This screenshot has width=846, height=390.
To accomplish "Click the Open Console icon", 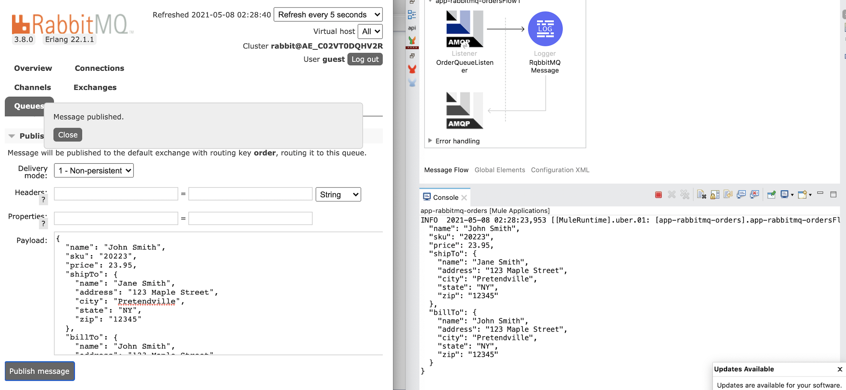I will coord(802,195).
